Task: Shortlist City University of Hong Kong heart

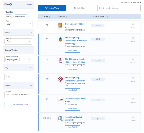Action: (133, 99)
